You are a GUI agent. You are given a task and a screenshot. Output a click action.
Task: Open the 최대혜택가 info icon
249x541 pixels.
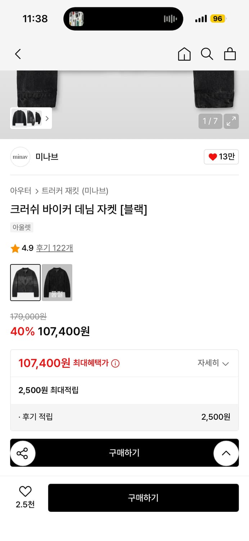click(x=115, y=363)
